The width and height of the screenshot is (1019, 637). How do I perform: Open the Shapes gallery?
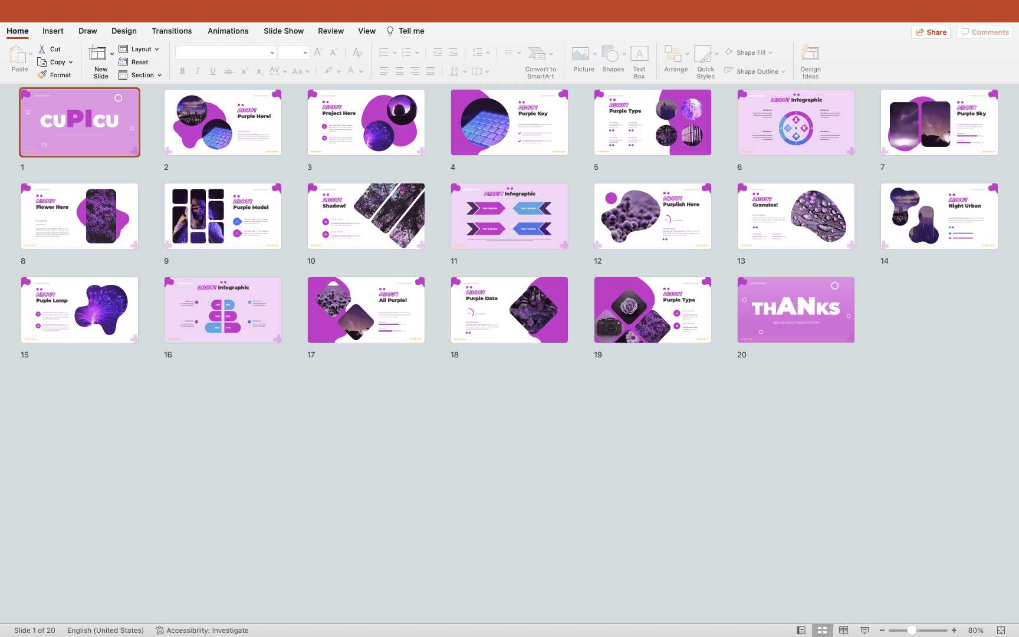(x=611, y=54)
